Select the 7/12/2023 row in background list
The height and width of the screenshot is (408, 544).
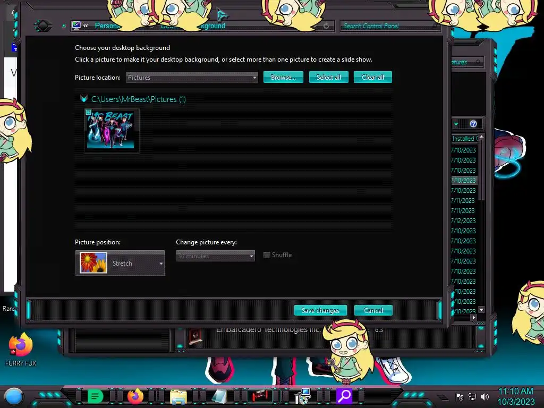click(x=463, y=220)
